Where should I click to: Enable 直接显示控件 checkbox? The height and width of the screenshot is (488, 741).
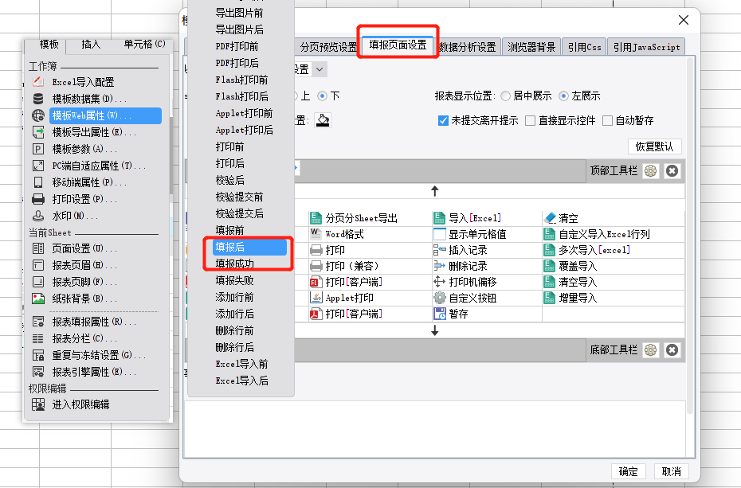click(530, 121)
